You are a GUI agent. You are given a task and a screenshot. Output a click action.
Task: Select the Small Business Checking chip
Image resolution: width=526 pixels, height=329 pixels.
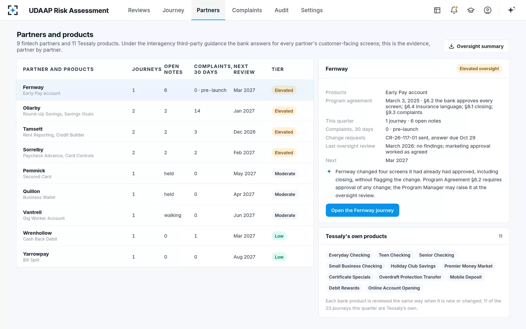(355, 266)
